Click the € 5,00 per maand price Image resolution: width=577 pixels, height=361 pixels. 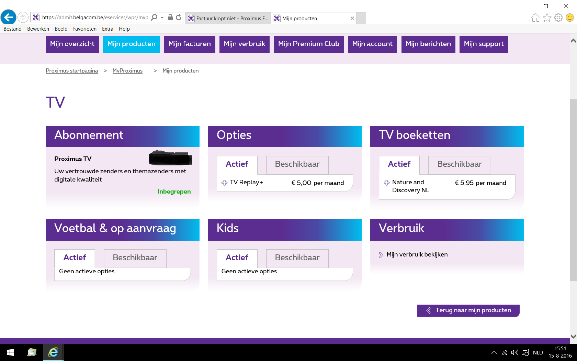pyautogui.click(x=318, y=183)
